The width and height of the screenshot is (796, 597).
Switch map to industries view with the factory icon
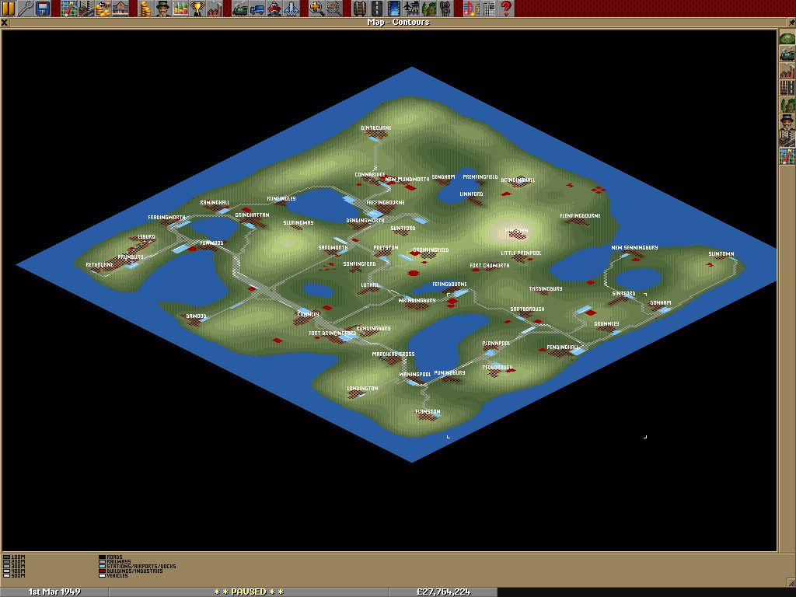[787, 72]
